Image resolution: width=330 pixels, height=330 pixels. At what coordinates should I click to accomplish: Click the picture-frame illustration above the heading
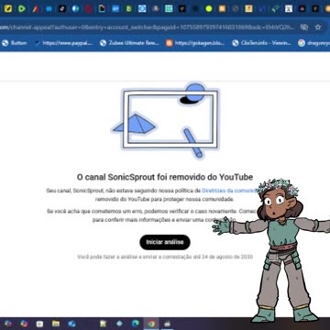(x=165, y=120)
